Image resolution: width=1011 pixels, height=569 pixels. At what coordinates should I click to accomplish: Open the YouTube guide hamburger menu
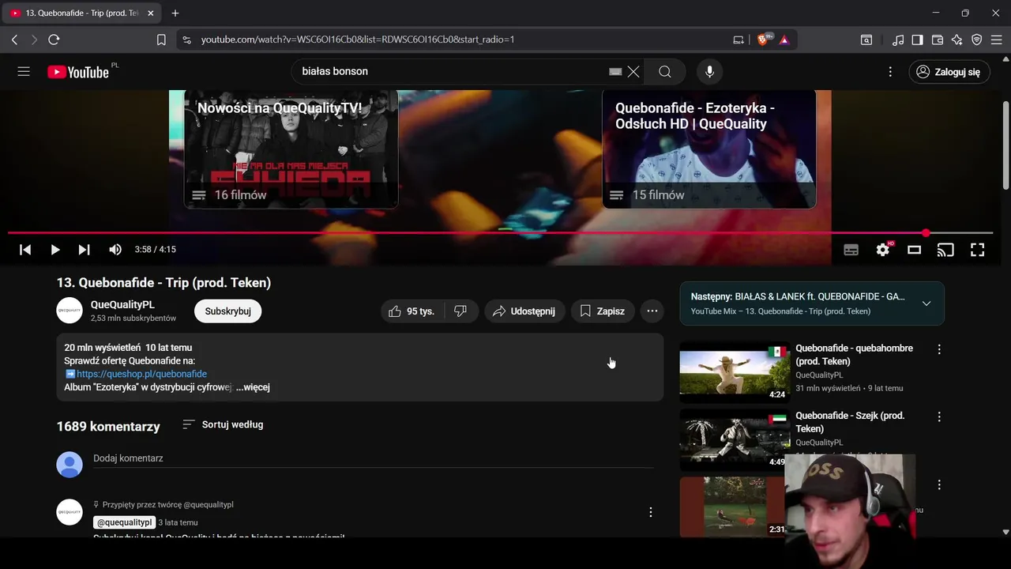pos(24,72)
